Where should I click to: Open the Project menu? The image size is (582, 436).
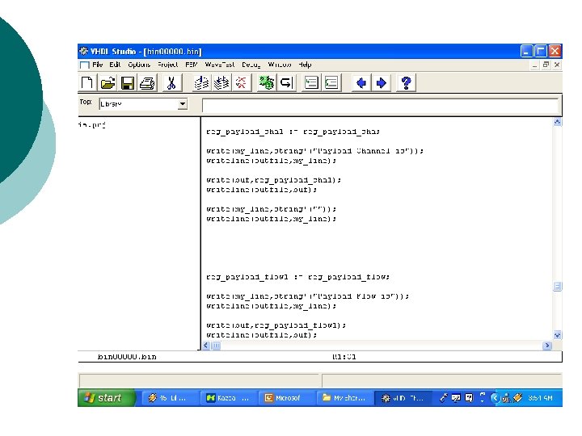click(167, 65)
